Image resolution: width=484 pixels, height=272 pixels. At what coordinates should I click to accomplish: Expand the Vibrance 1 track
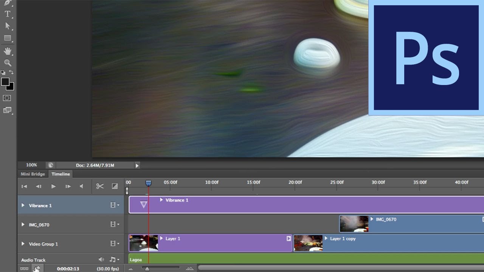[x=23, y=206]
